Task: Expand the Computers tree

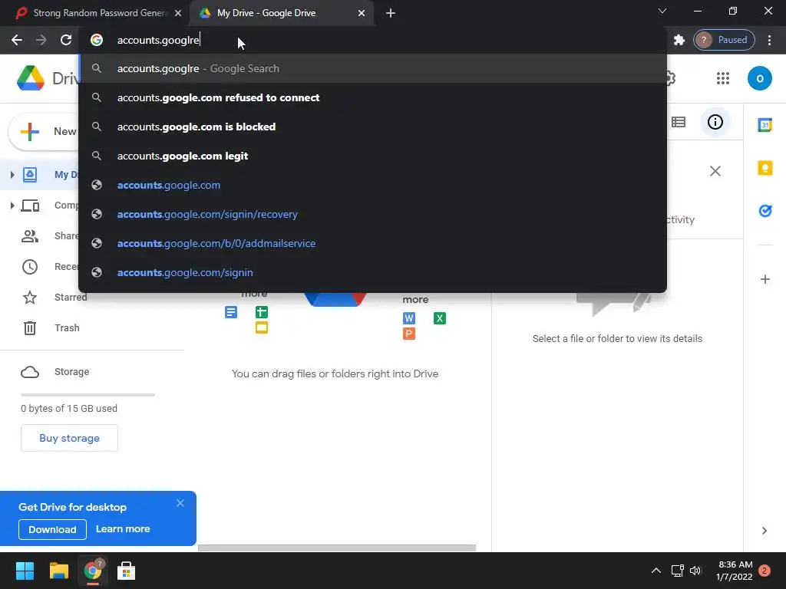Action: tap(12, 206)
